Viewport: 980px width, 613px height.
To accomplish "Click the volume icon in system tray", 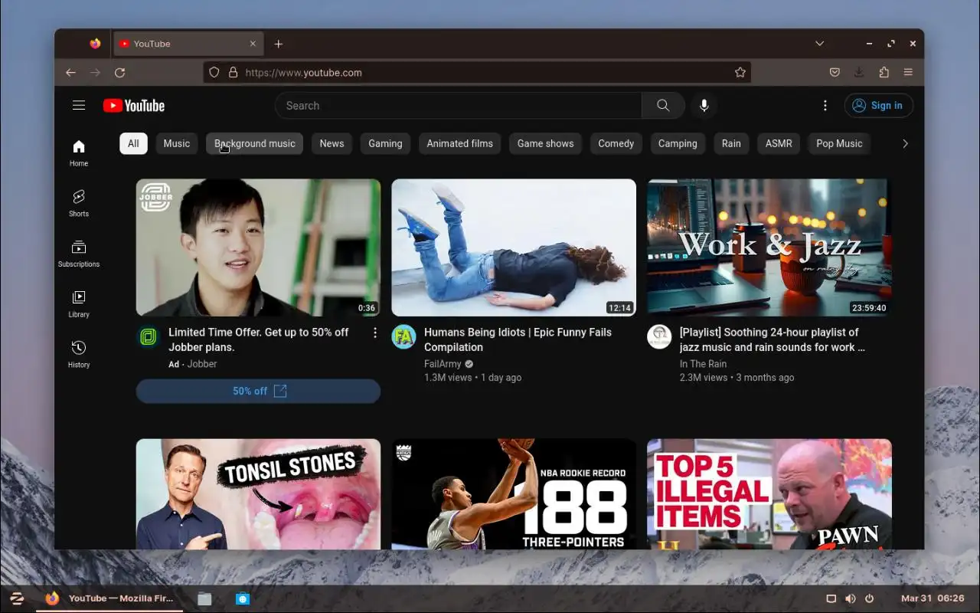I will point(850,598).
